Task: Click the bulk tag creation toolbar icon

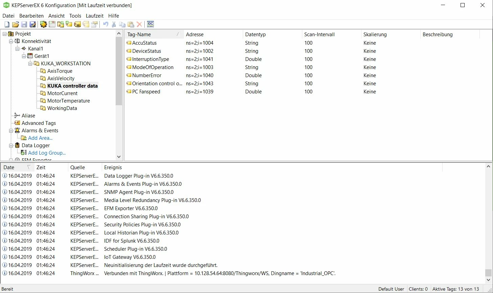Action: (x=77, y=24)
